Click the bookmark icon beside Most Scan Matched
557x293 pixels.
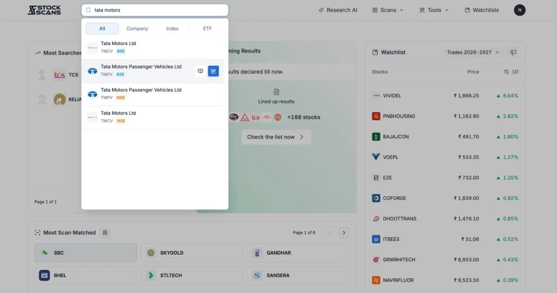pos(105,233)
